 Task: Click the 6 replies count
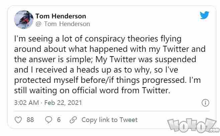[x=59, y=120]
